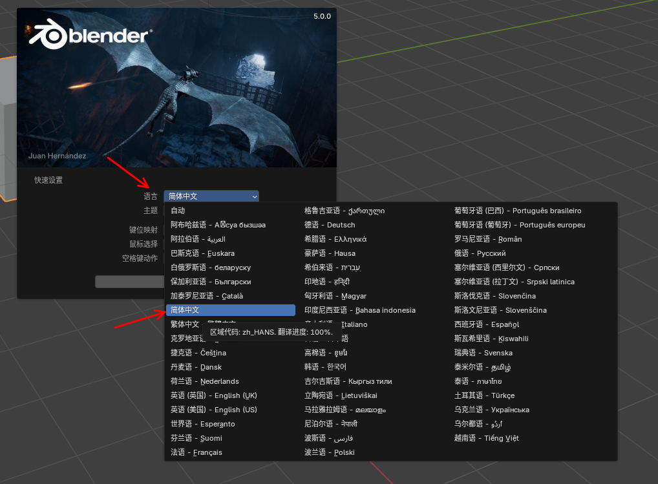Viewport: 658px width, 484px height.
Task: Select 英语 (美国) - English (US)
Action: pos(231,410)
